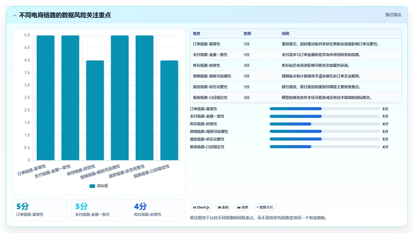Click the 退款链路-状态完整性 bar in the chart
The width and height of the screenshot is (414, 233).
[145, 98]
